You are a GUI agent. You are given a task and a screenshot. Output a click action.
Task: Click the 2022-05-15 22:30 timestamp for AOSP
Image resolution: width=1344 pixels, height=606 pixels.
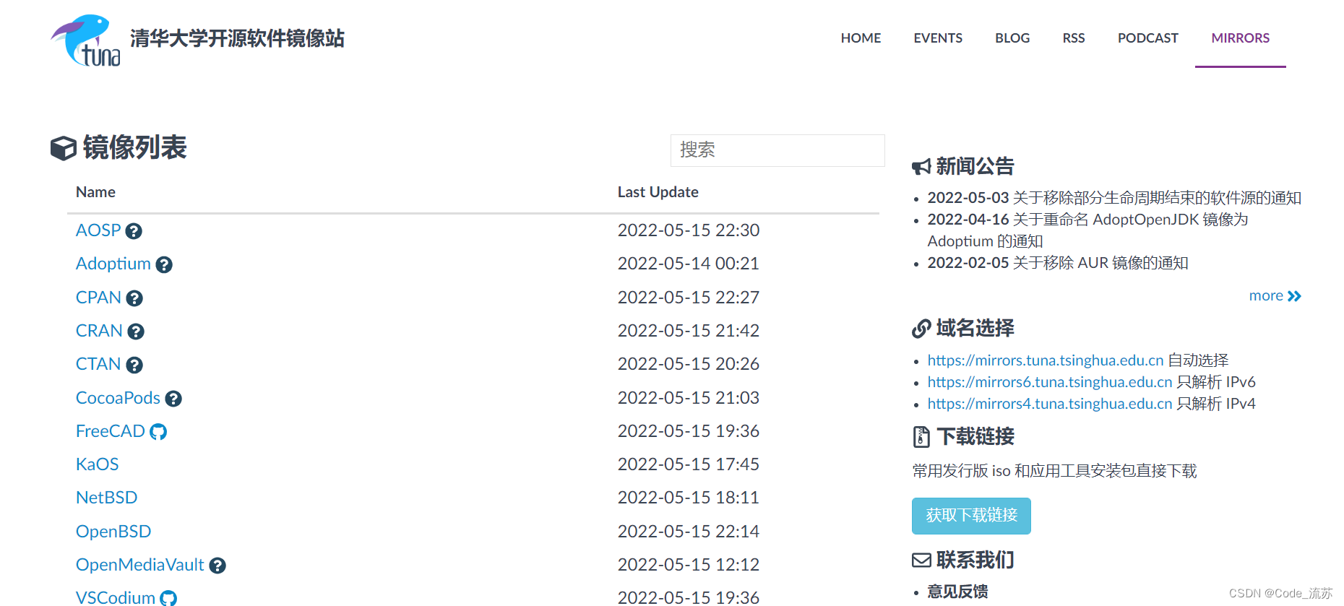(x=688, y=230)
